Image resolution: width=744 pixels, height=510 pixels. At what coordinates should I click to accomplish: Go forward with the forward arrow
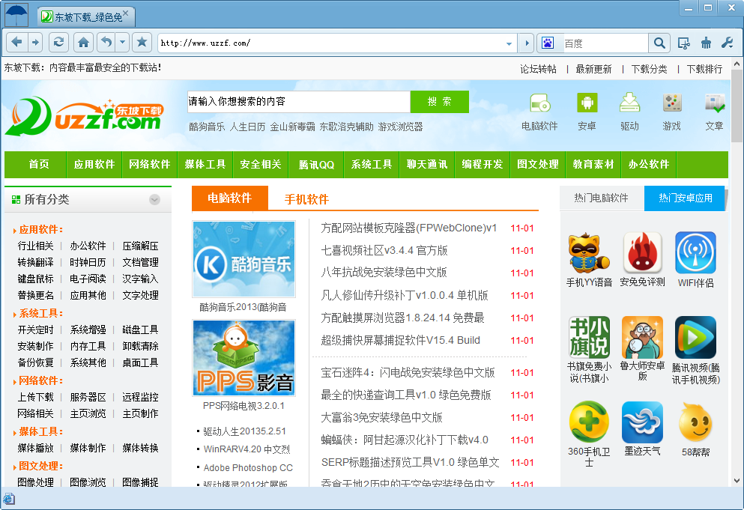click(35, 42)
